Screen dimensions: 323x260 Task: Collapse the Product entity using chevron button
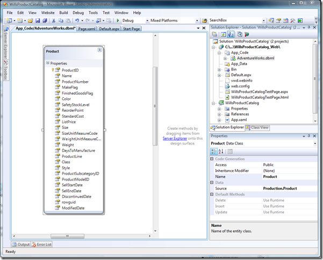coord(99,50)
